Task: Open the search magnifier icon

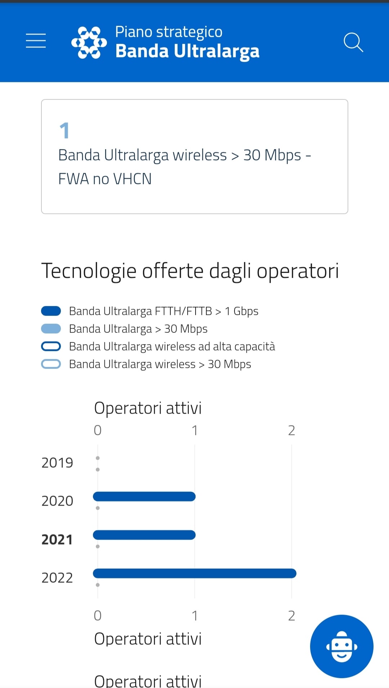Action: (x=353, y=43)
